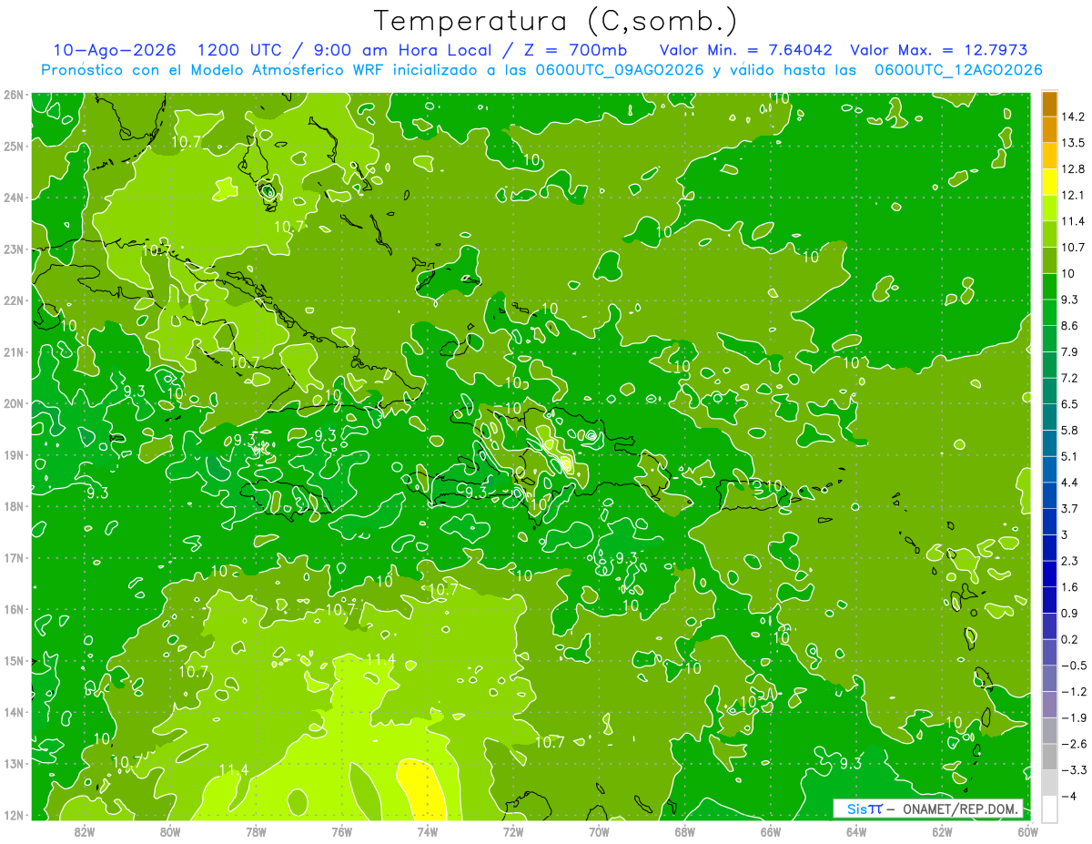Click the '-3.3' legend label

pyautogui.click(x=1074, y=770)
